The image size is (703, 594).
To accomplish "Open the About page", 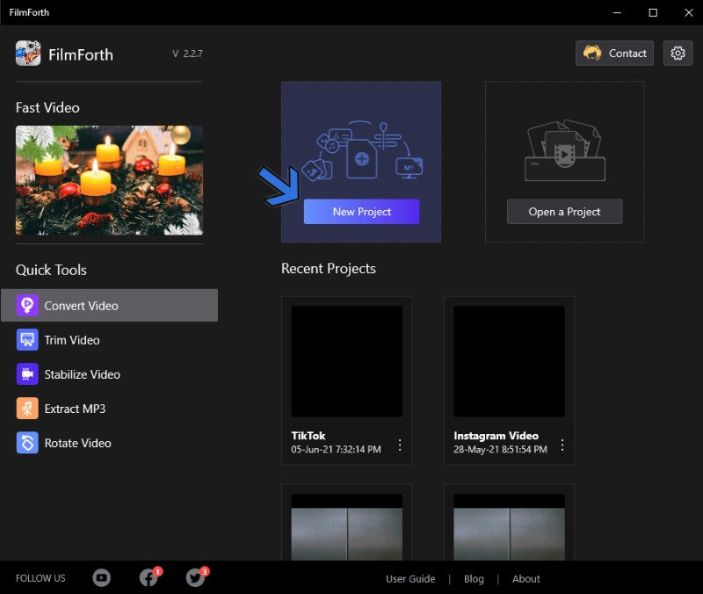I will [525, 578].
